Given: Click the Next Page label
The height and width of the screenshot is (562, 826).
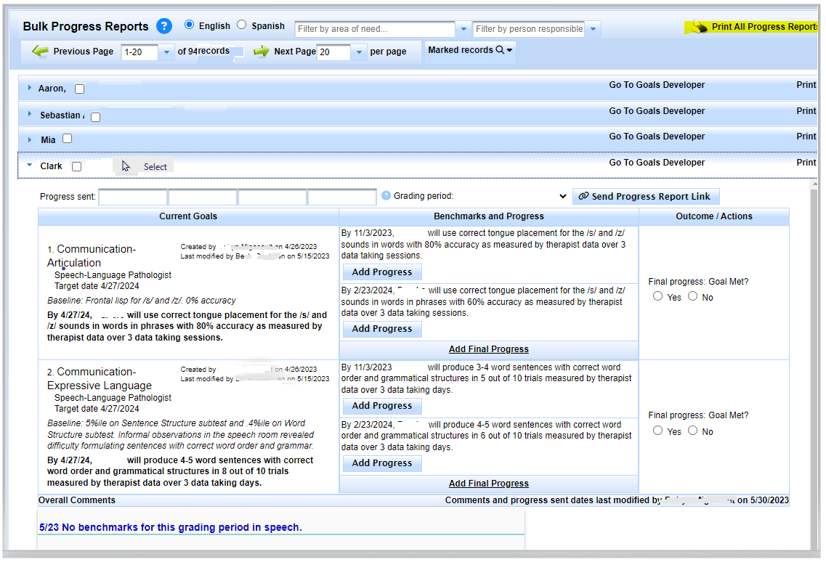Looking at the screenshot, I should [x=294, y=52].
